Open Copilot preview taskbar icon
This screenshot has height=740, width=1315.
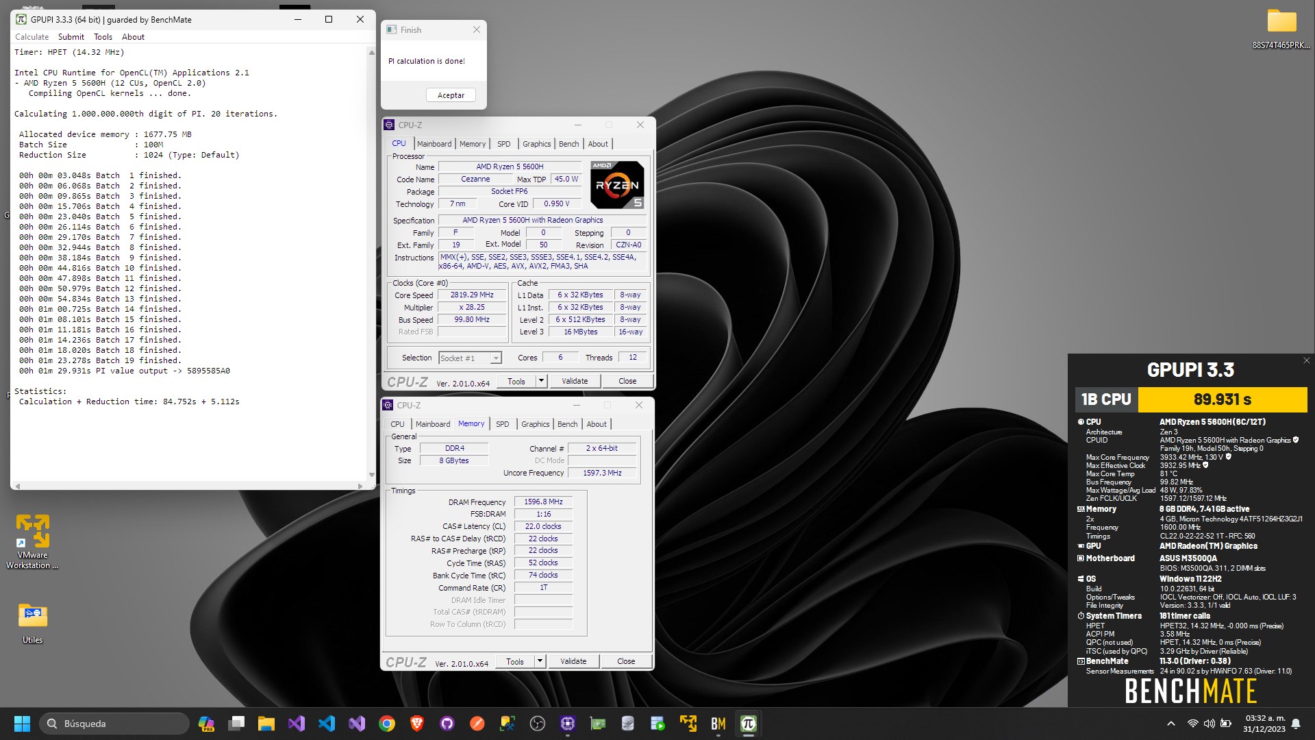206,724
